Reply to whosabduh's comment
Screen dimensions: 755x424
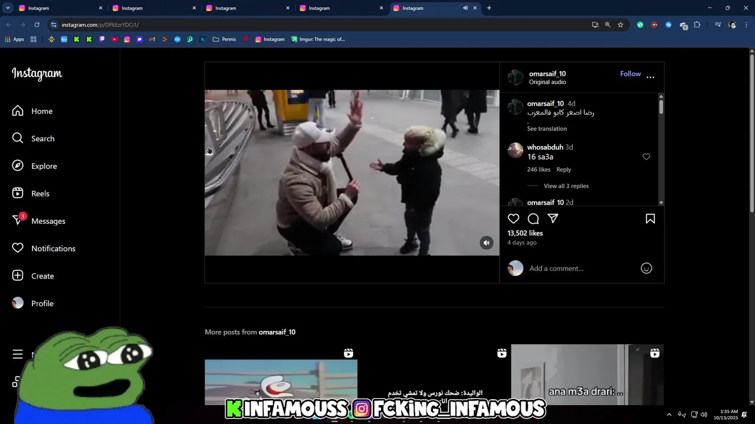coord(564,170)
